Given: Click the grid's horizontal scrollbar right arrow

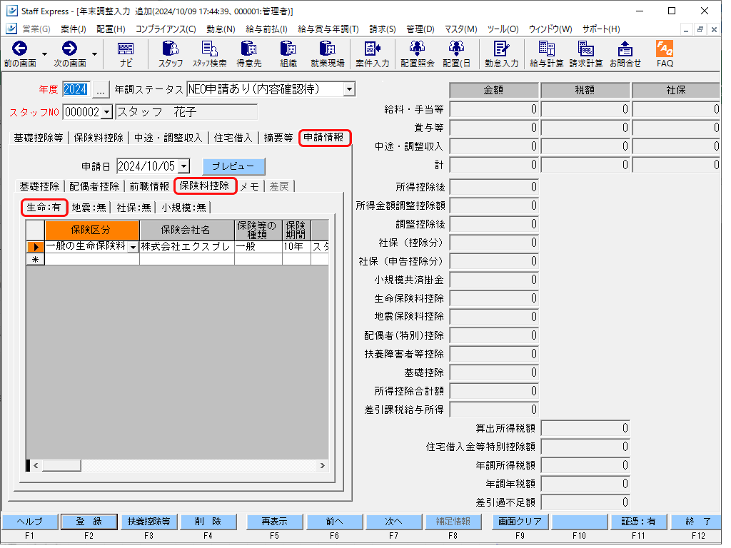Looking at the screenshot, I should (322, 465).
